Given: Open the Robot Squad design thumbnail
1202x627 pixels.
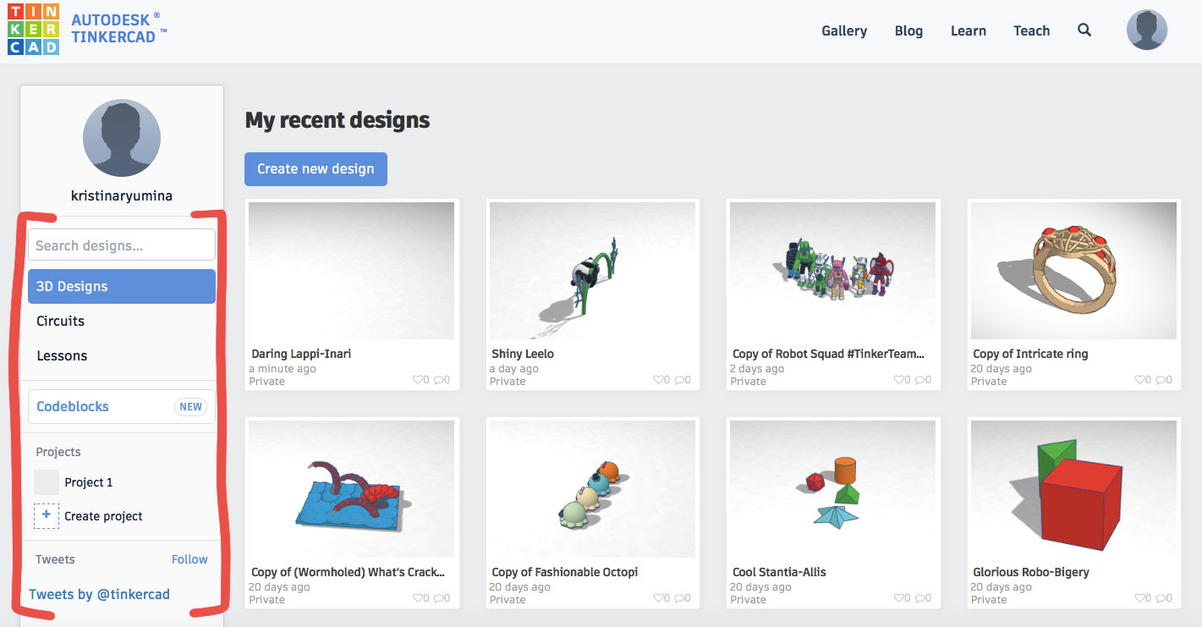Looking at the screenshot, I should (x=832, y=271).
